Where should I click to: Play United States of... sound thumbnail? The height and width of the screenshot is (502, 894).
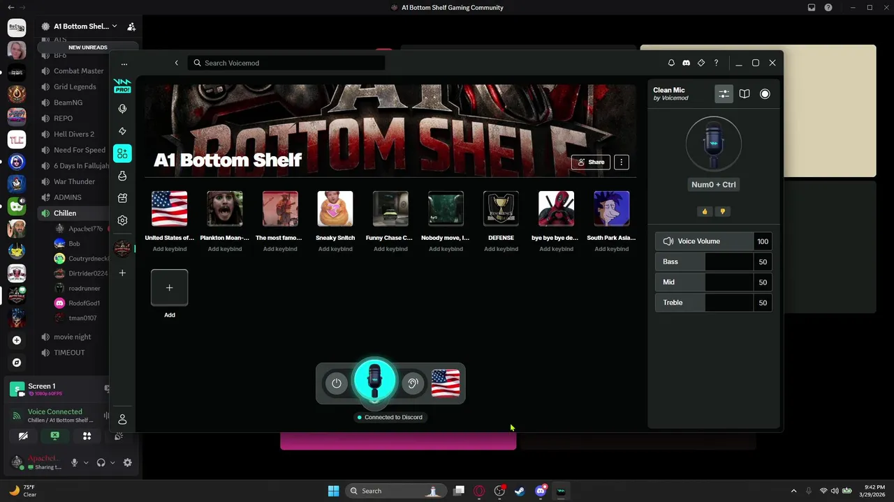point(169,208)
